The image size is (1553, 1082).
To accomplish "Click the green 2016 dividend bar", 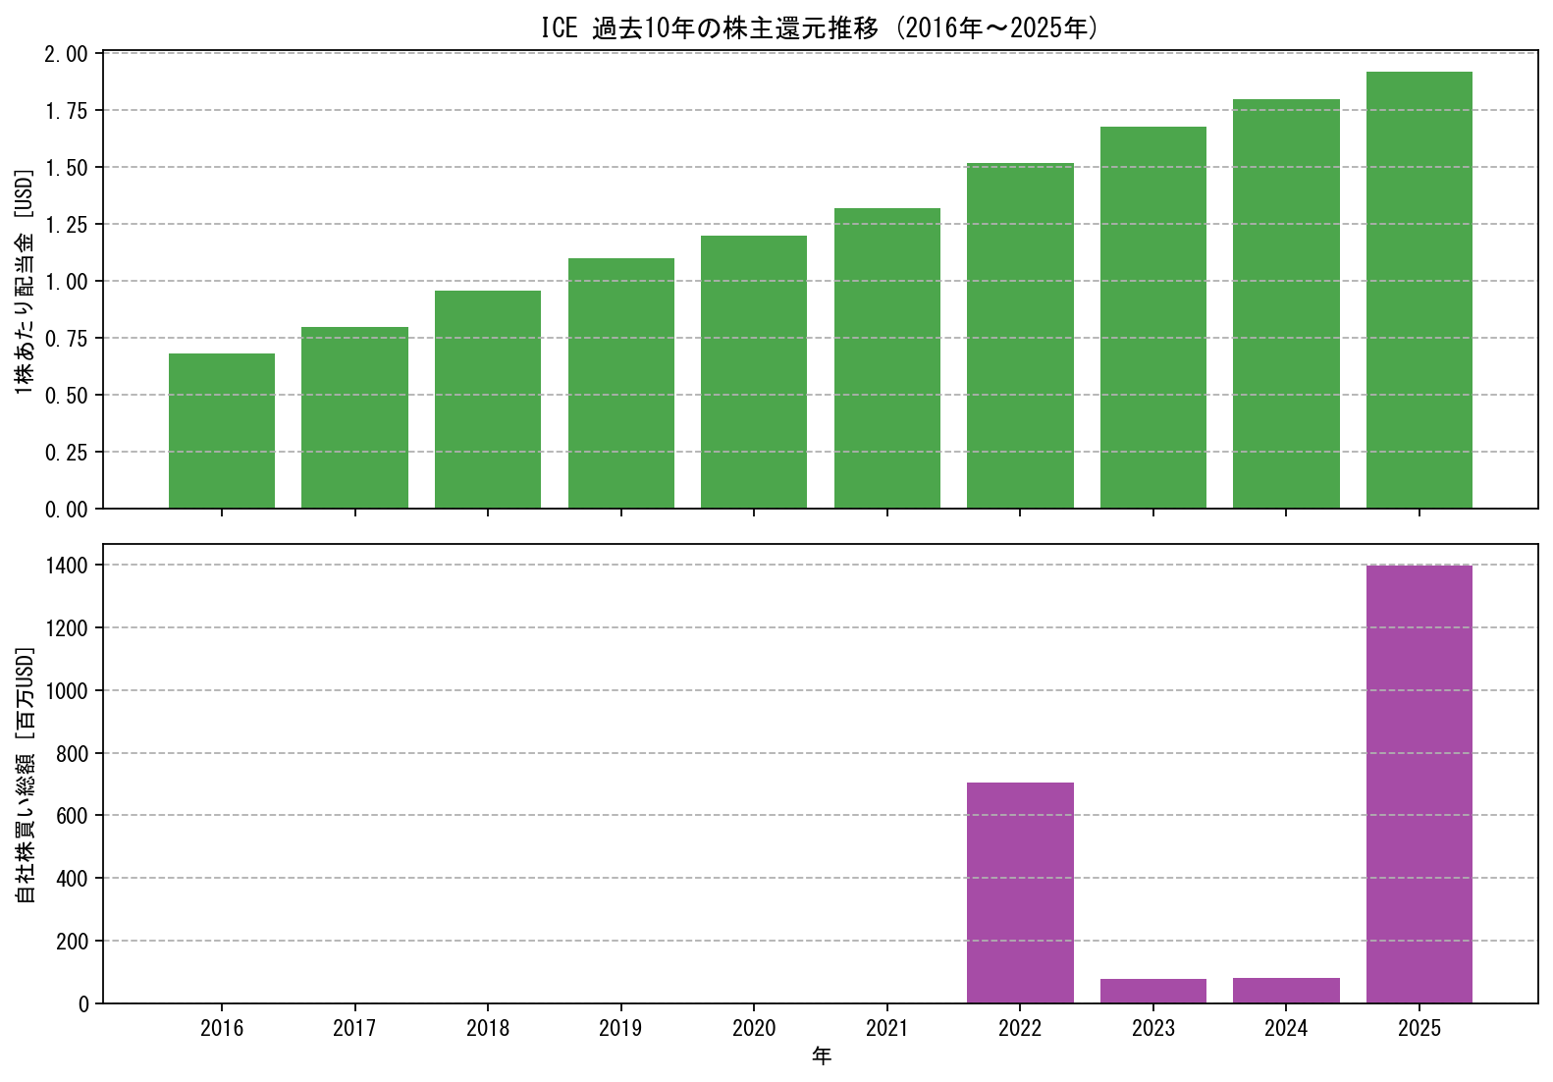I will (x=222, y=431).
